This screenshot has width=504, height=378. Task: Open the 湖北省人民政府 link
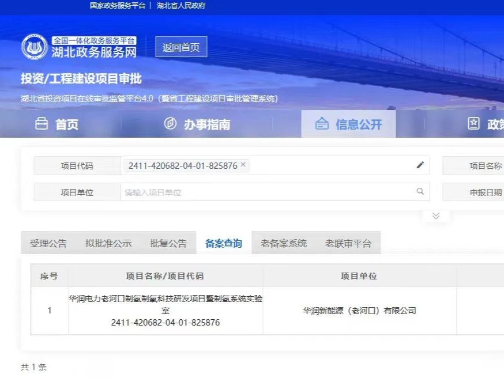pyautogui.click(x=181, y=5)
